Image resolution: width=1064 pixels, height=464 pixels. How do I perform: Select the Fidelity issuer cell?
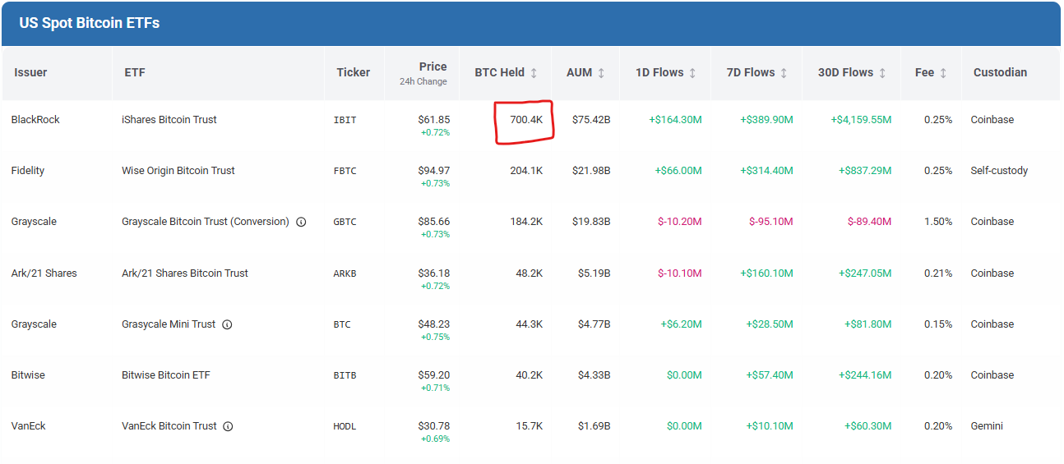tap(28, 171)
